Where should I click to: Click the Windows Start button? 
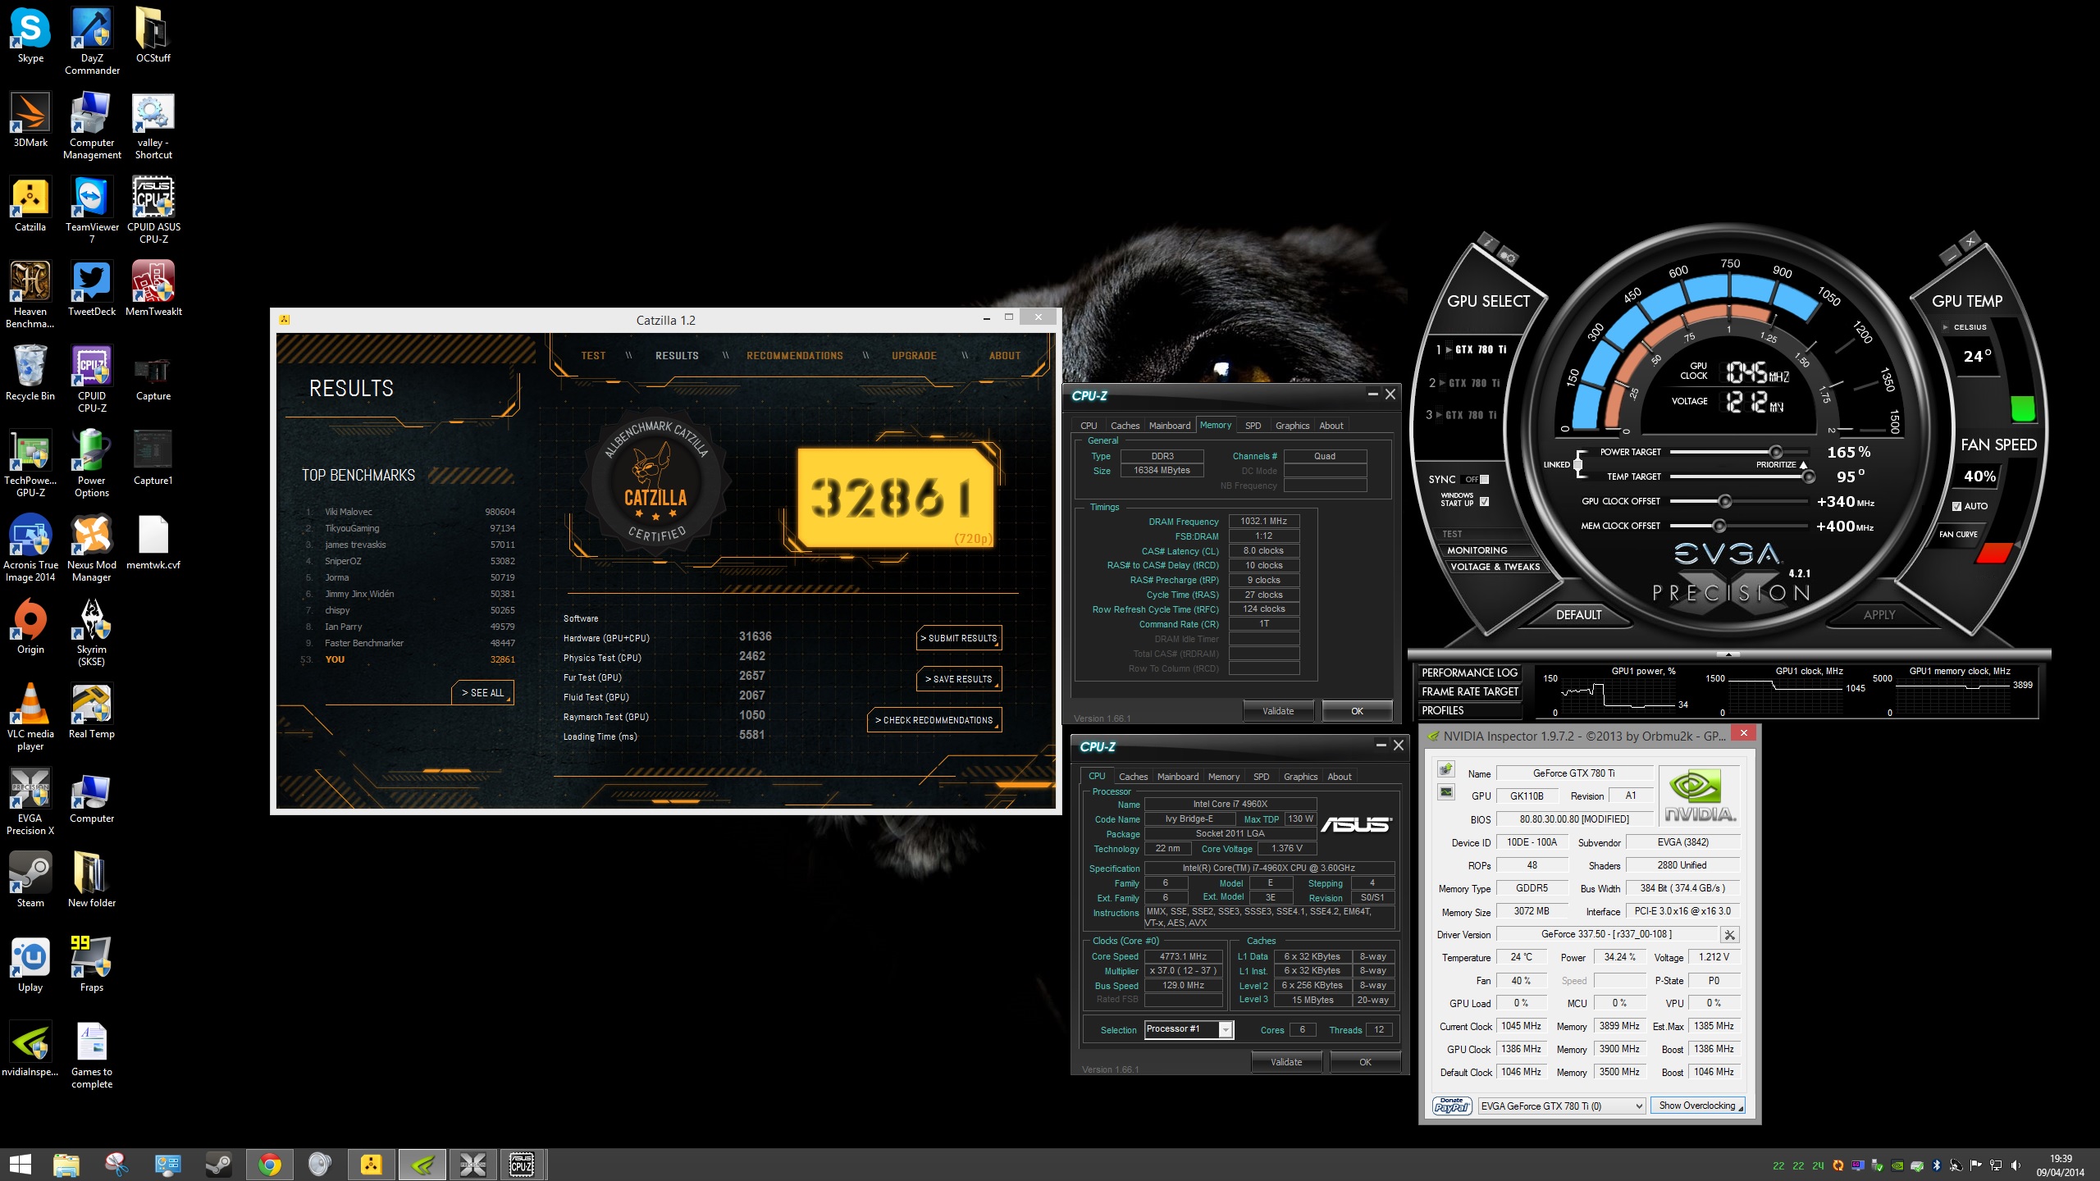[20, 1165]
